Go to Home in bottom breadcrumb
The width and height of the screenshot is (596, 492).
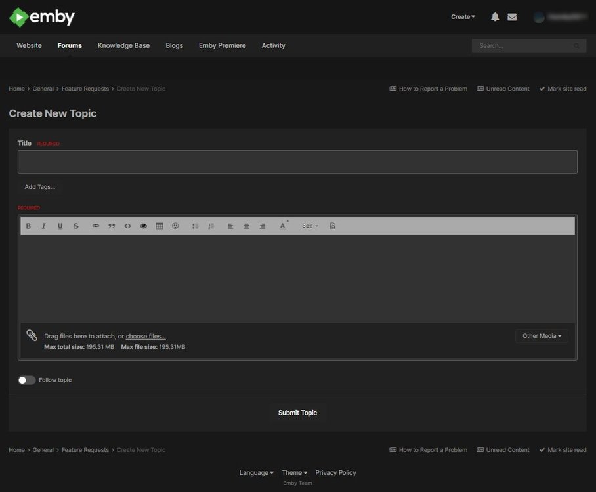click(16, 450)
